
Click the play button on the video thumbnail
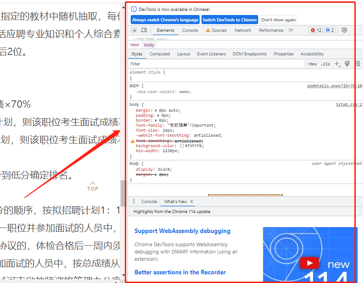click(x=309, y=263)
